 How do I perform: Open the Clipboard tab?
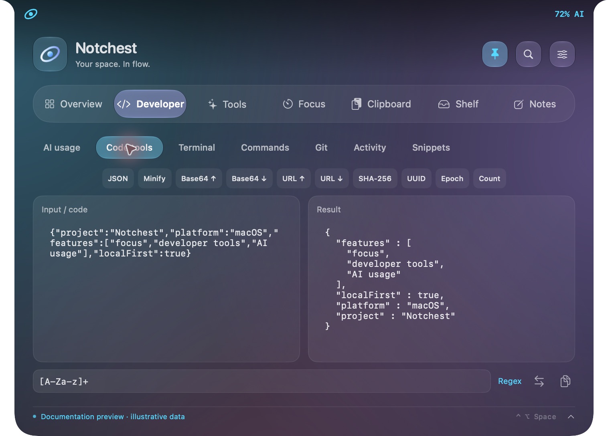381,104
